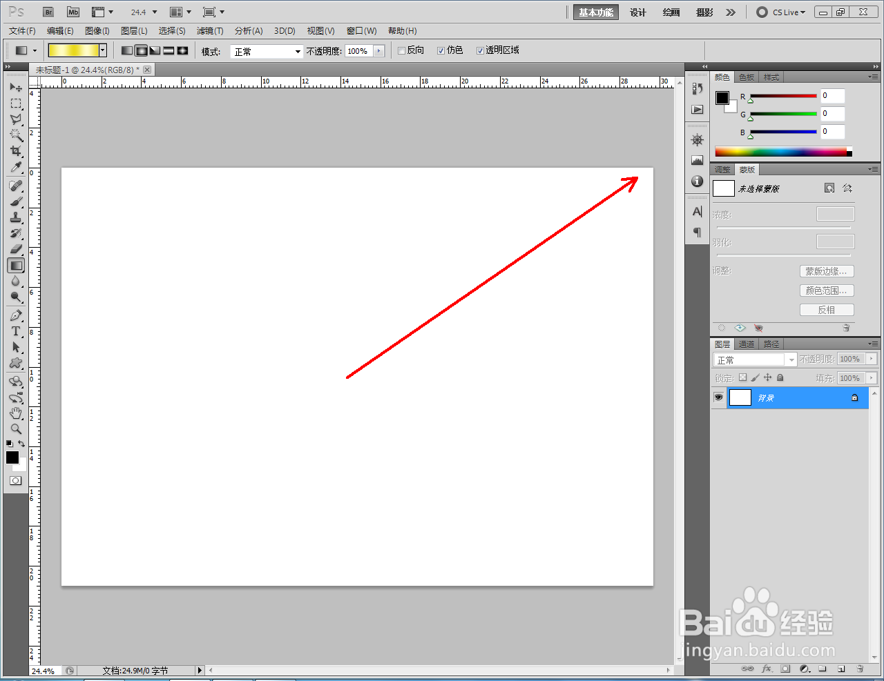Open the gradient picker dropdown arrow

(x=103, y=50)
